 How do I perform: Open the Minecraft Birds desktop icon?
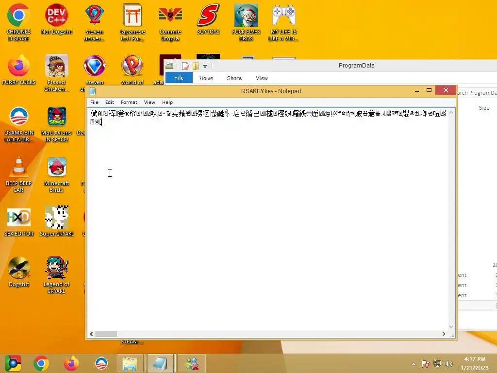point(56,174)
